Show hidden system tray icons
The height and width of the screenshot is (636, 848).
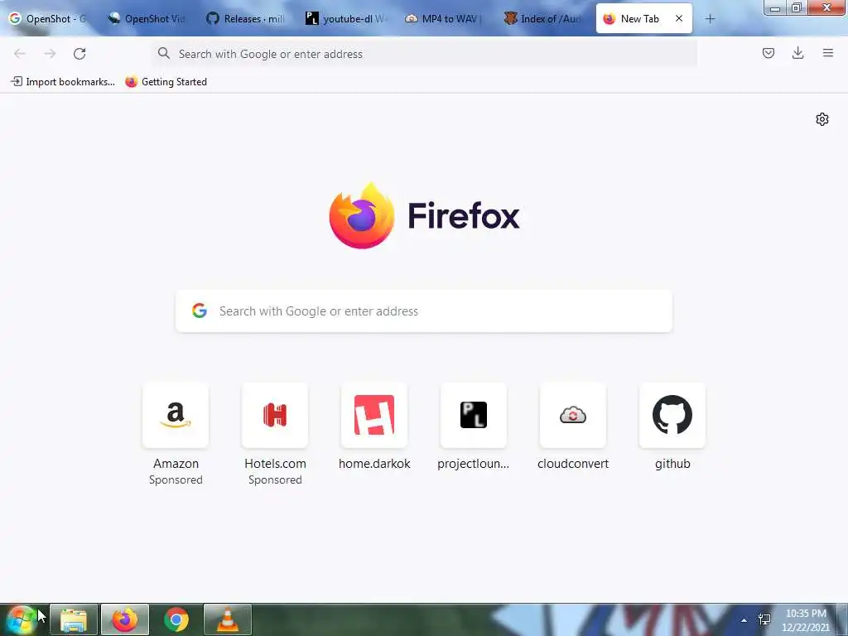(744, 620)
